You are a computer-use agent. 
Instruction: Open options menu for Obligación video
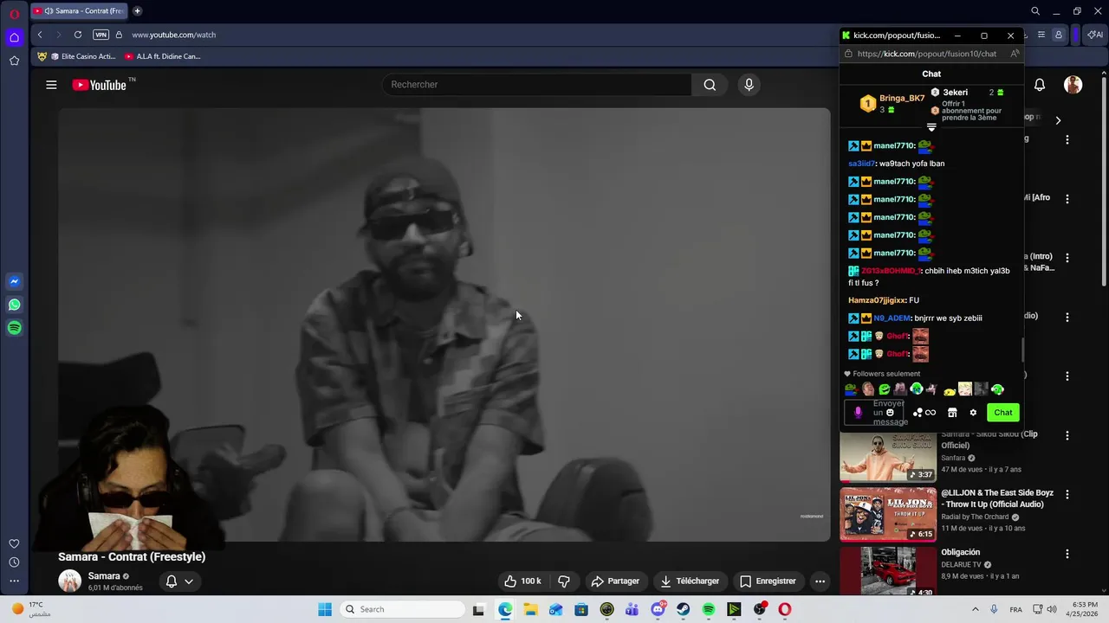coord(1067,553)
